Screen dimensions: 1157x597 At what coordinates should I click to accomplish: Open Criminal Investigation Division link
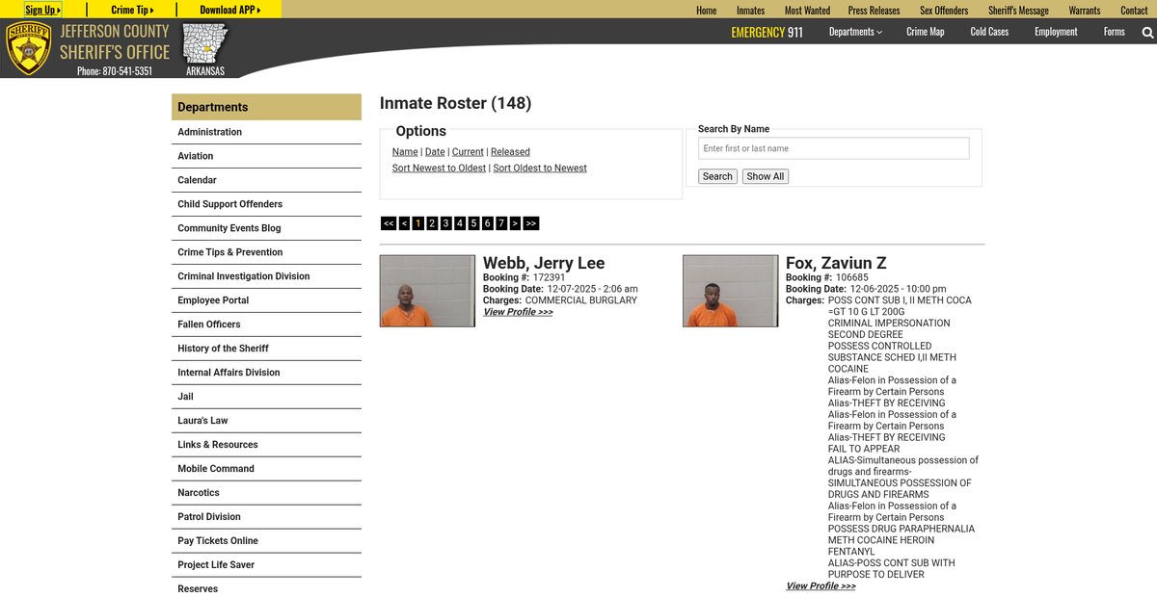(266, 276)
